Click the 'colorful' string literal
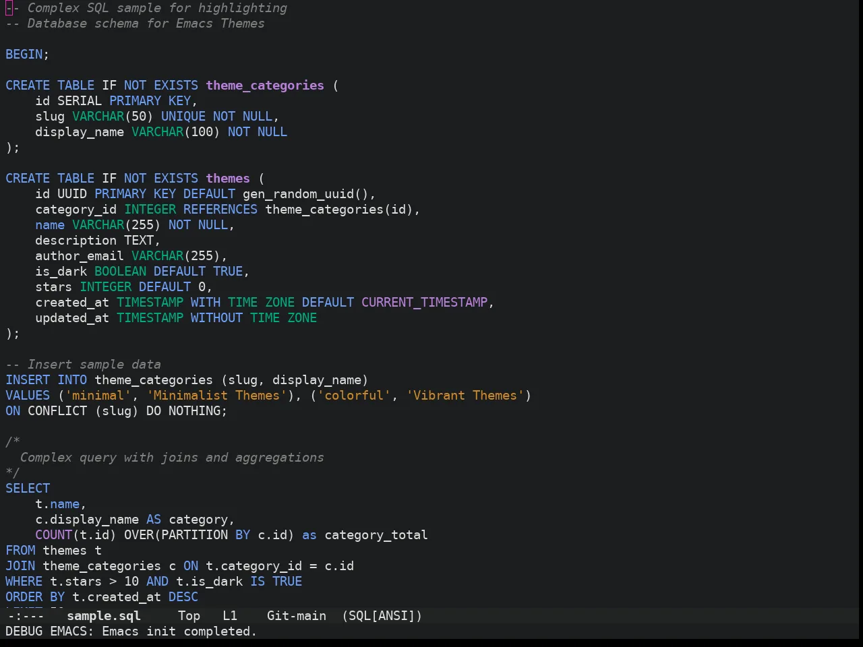 tap(354, 395)
